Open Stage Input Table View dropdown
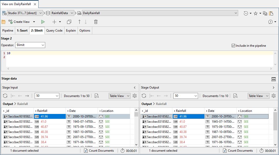279x155 pixels. coord(120,96)
